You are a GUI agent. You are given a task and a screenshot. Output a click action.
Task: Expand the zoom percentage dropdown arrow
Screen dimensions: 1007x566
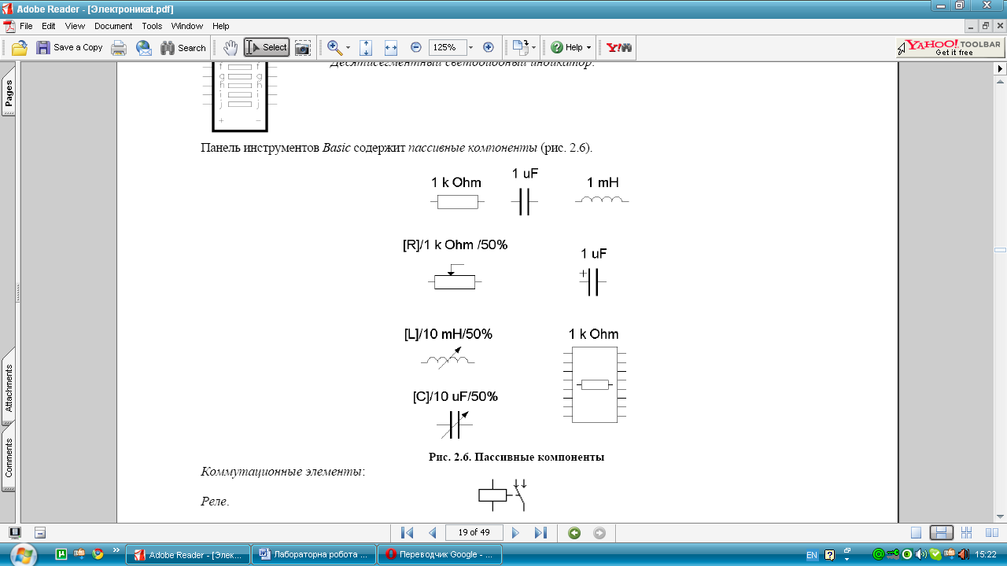point(470,47)
